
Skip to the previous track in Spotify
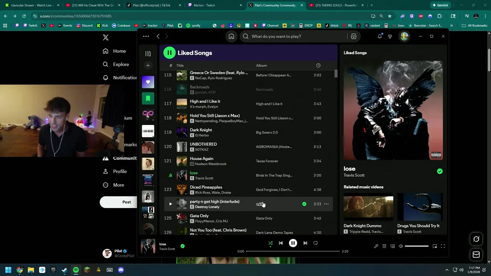[281, 243]
